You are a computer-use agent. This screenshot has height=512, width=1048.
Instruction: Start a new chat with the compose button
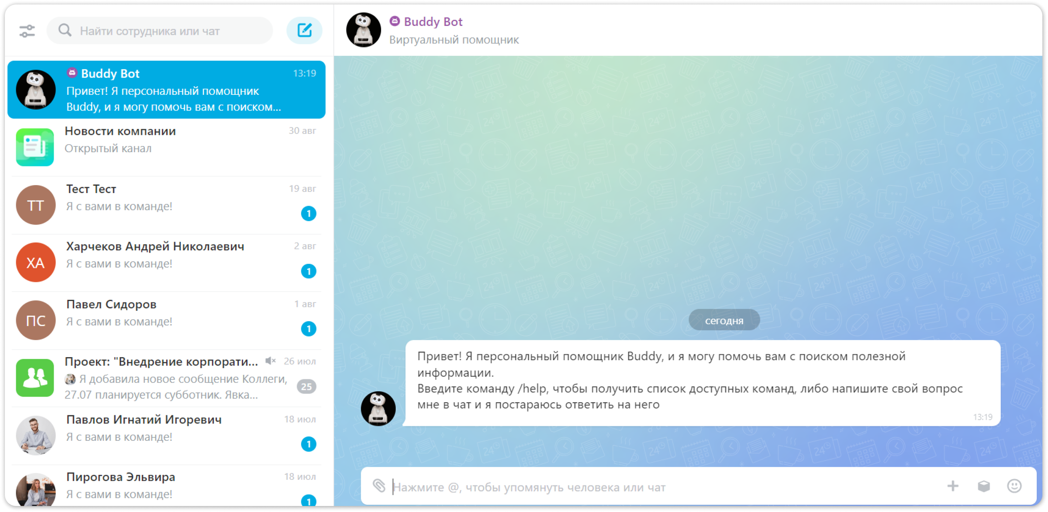pos(304,30)
